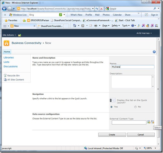Image resolution: width=163 pixels, height=153 pixels.
Task: Click the Refresh icon beside the address bar
Action: [x=97, y=9]
